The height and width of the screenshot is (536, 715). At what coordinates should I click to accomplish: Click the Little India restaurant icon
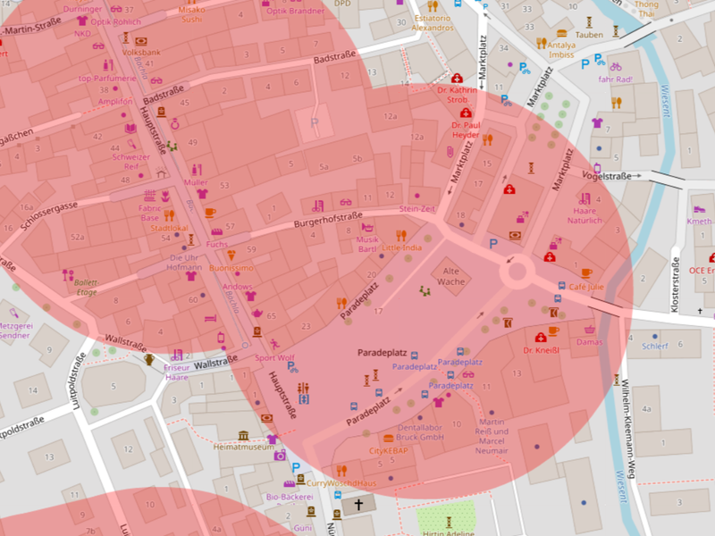(401, 235)
